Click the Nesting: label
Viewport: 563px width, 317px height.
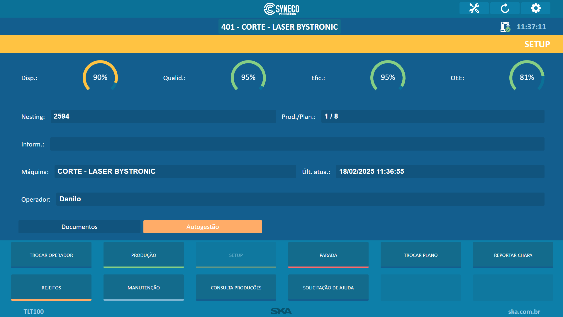coord(33,117)
